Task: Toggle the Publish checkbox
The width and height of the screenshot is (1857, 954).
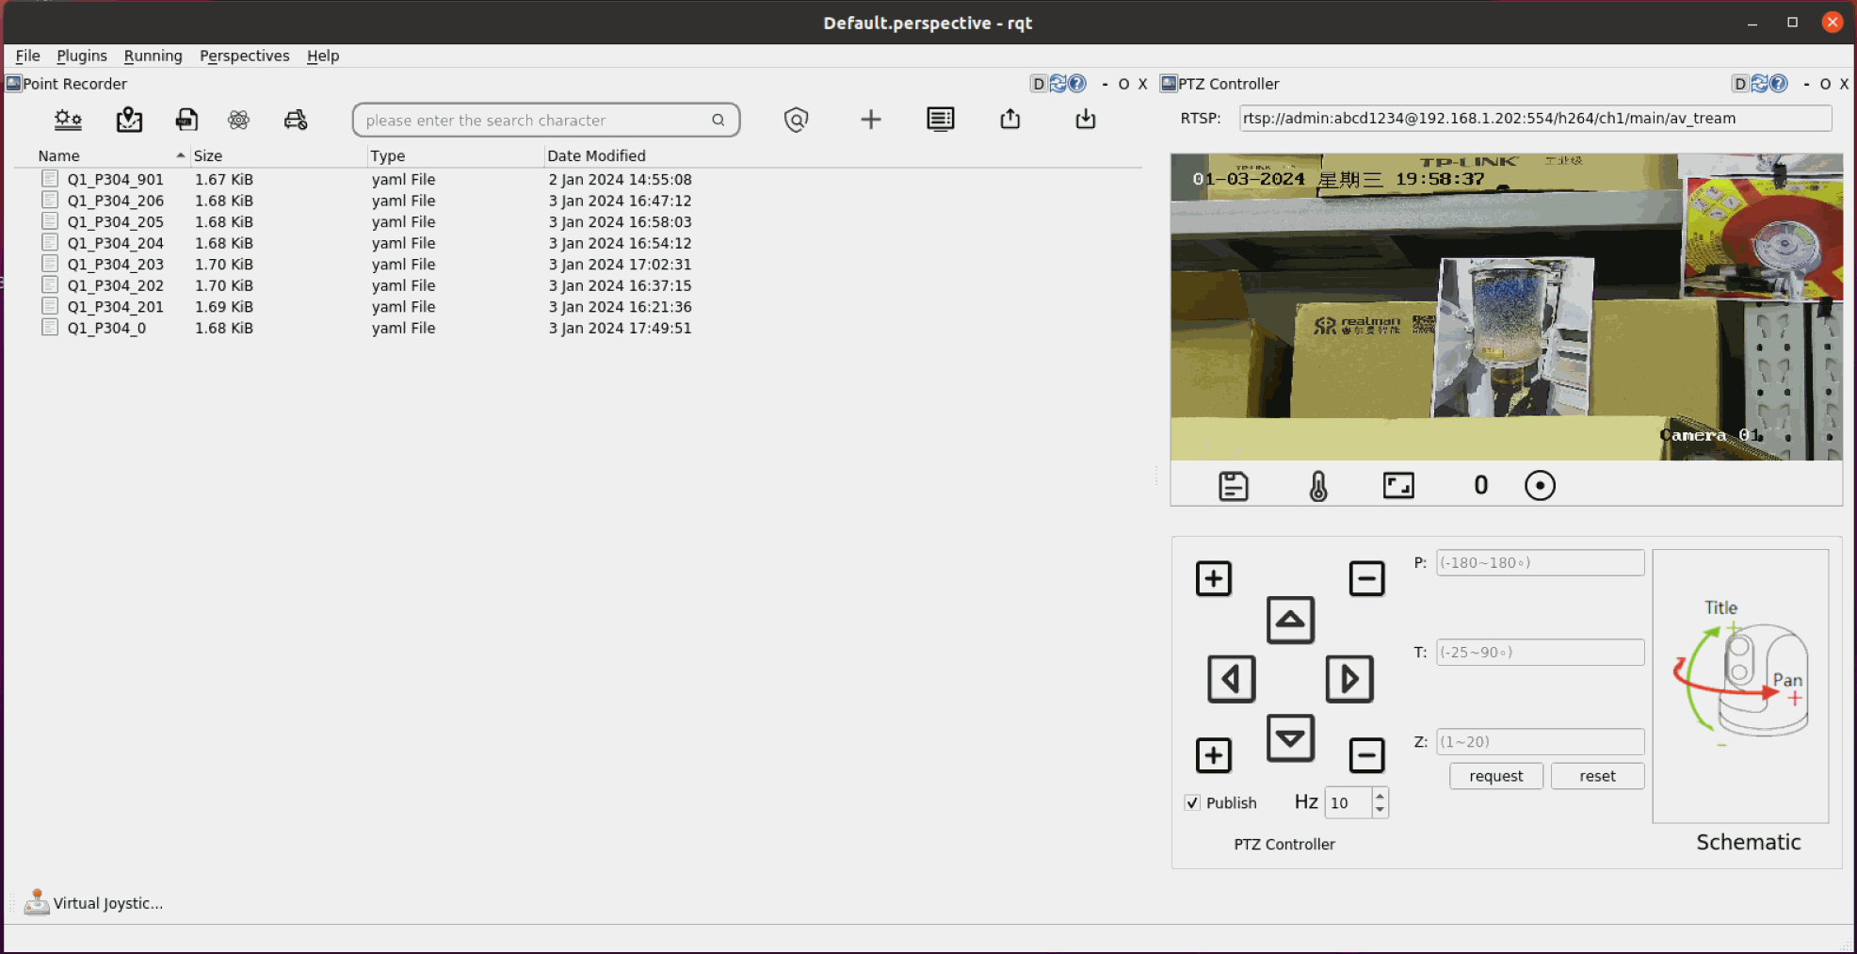Action: point(1192,802)
